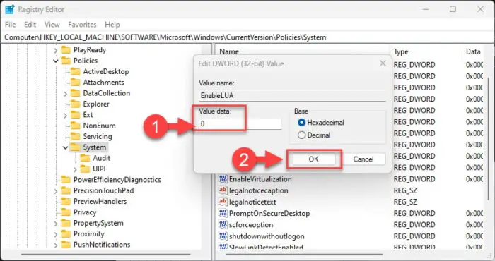Expand the PrecisionTouchPad tree node
Viewport: 495px width, 261px height.
[x=56, y=191]
